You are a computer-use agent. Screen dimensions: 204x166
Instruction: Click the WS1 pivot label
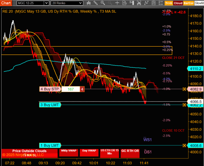148,140
